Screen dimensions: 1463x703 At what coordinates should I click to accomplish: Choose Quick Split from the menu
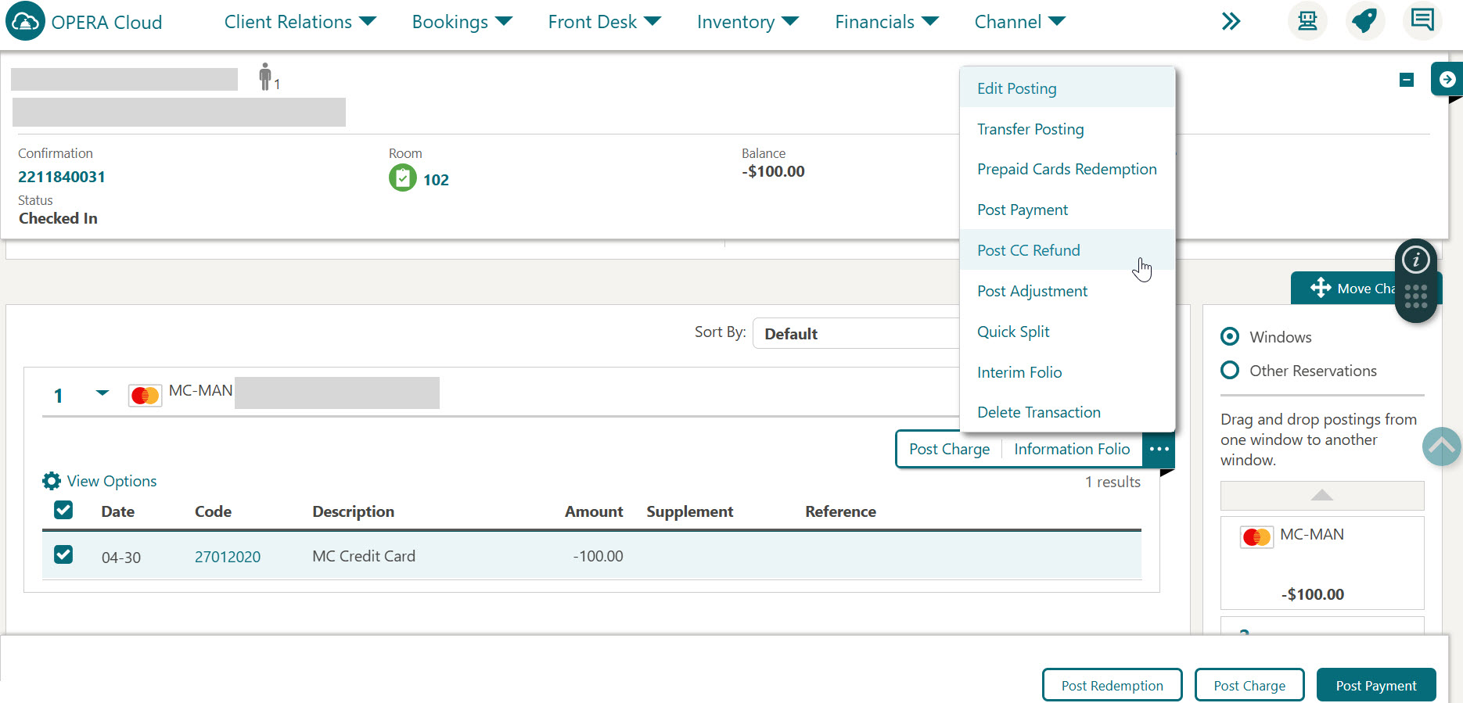click(1067, 332)
